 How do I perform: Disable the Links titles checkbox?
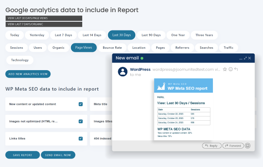coord(81,138)
